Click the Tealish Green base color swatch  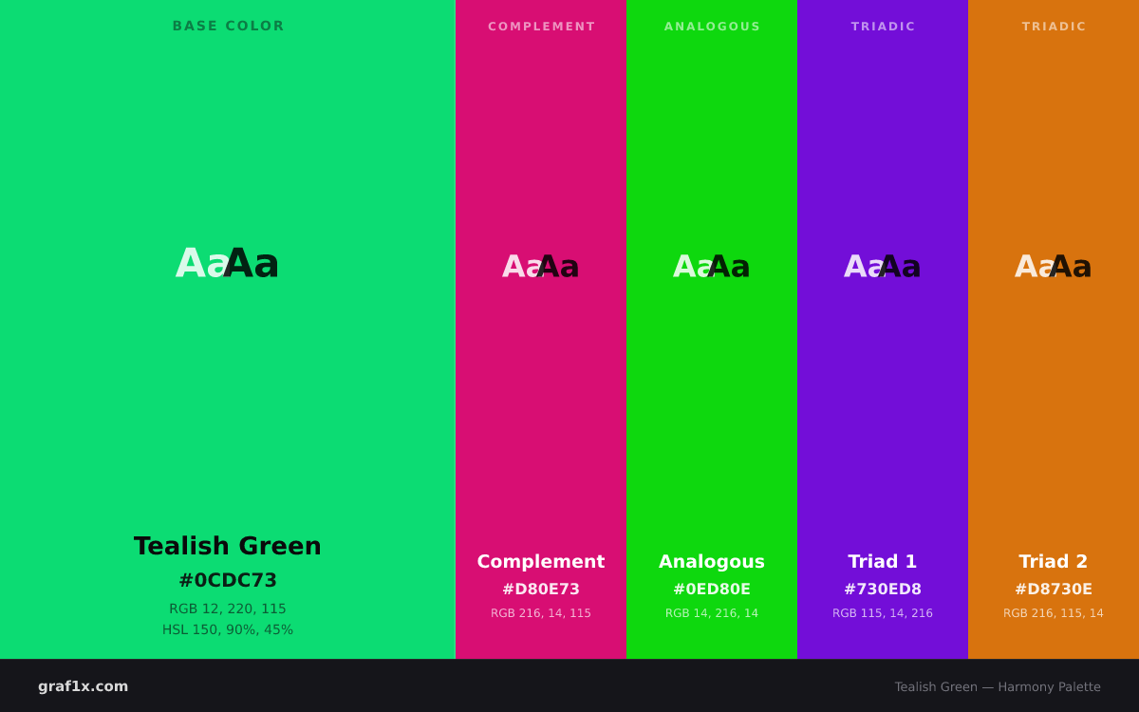pyautogui.click(x=228, y=329)
